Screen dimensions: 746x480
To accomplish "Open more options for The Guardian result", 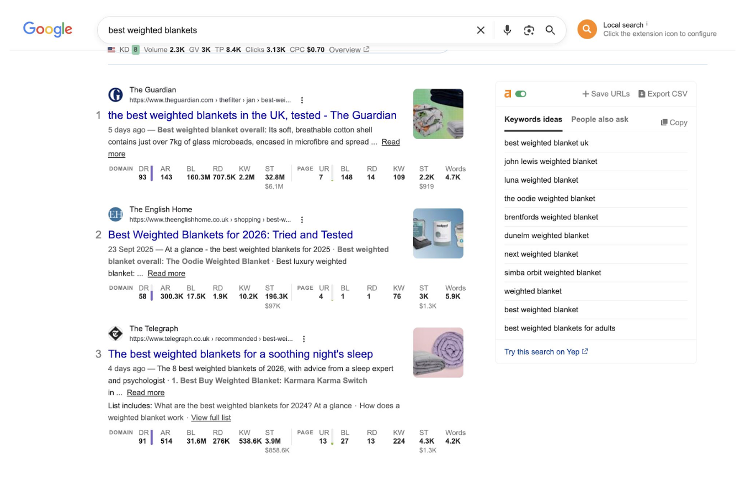I will (302, 100).
